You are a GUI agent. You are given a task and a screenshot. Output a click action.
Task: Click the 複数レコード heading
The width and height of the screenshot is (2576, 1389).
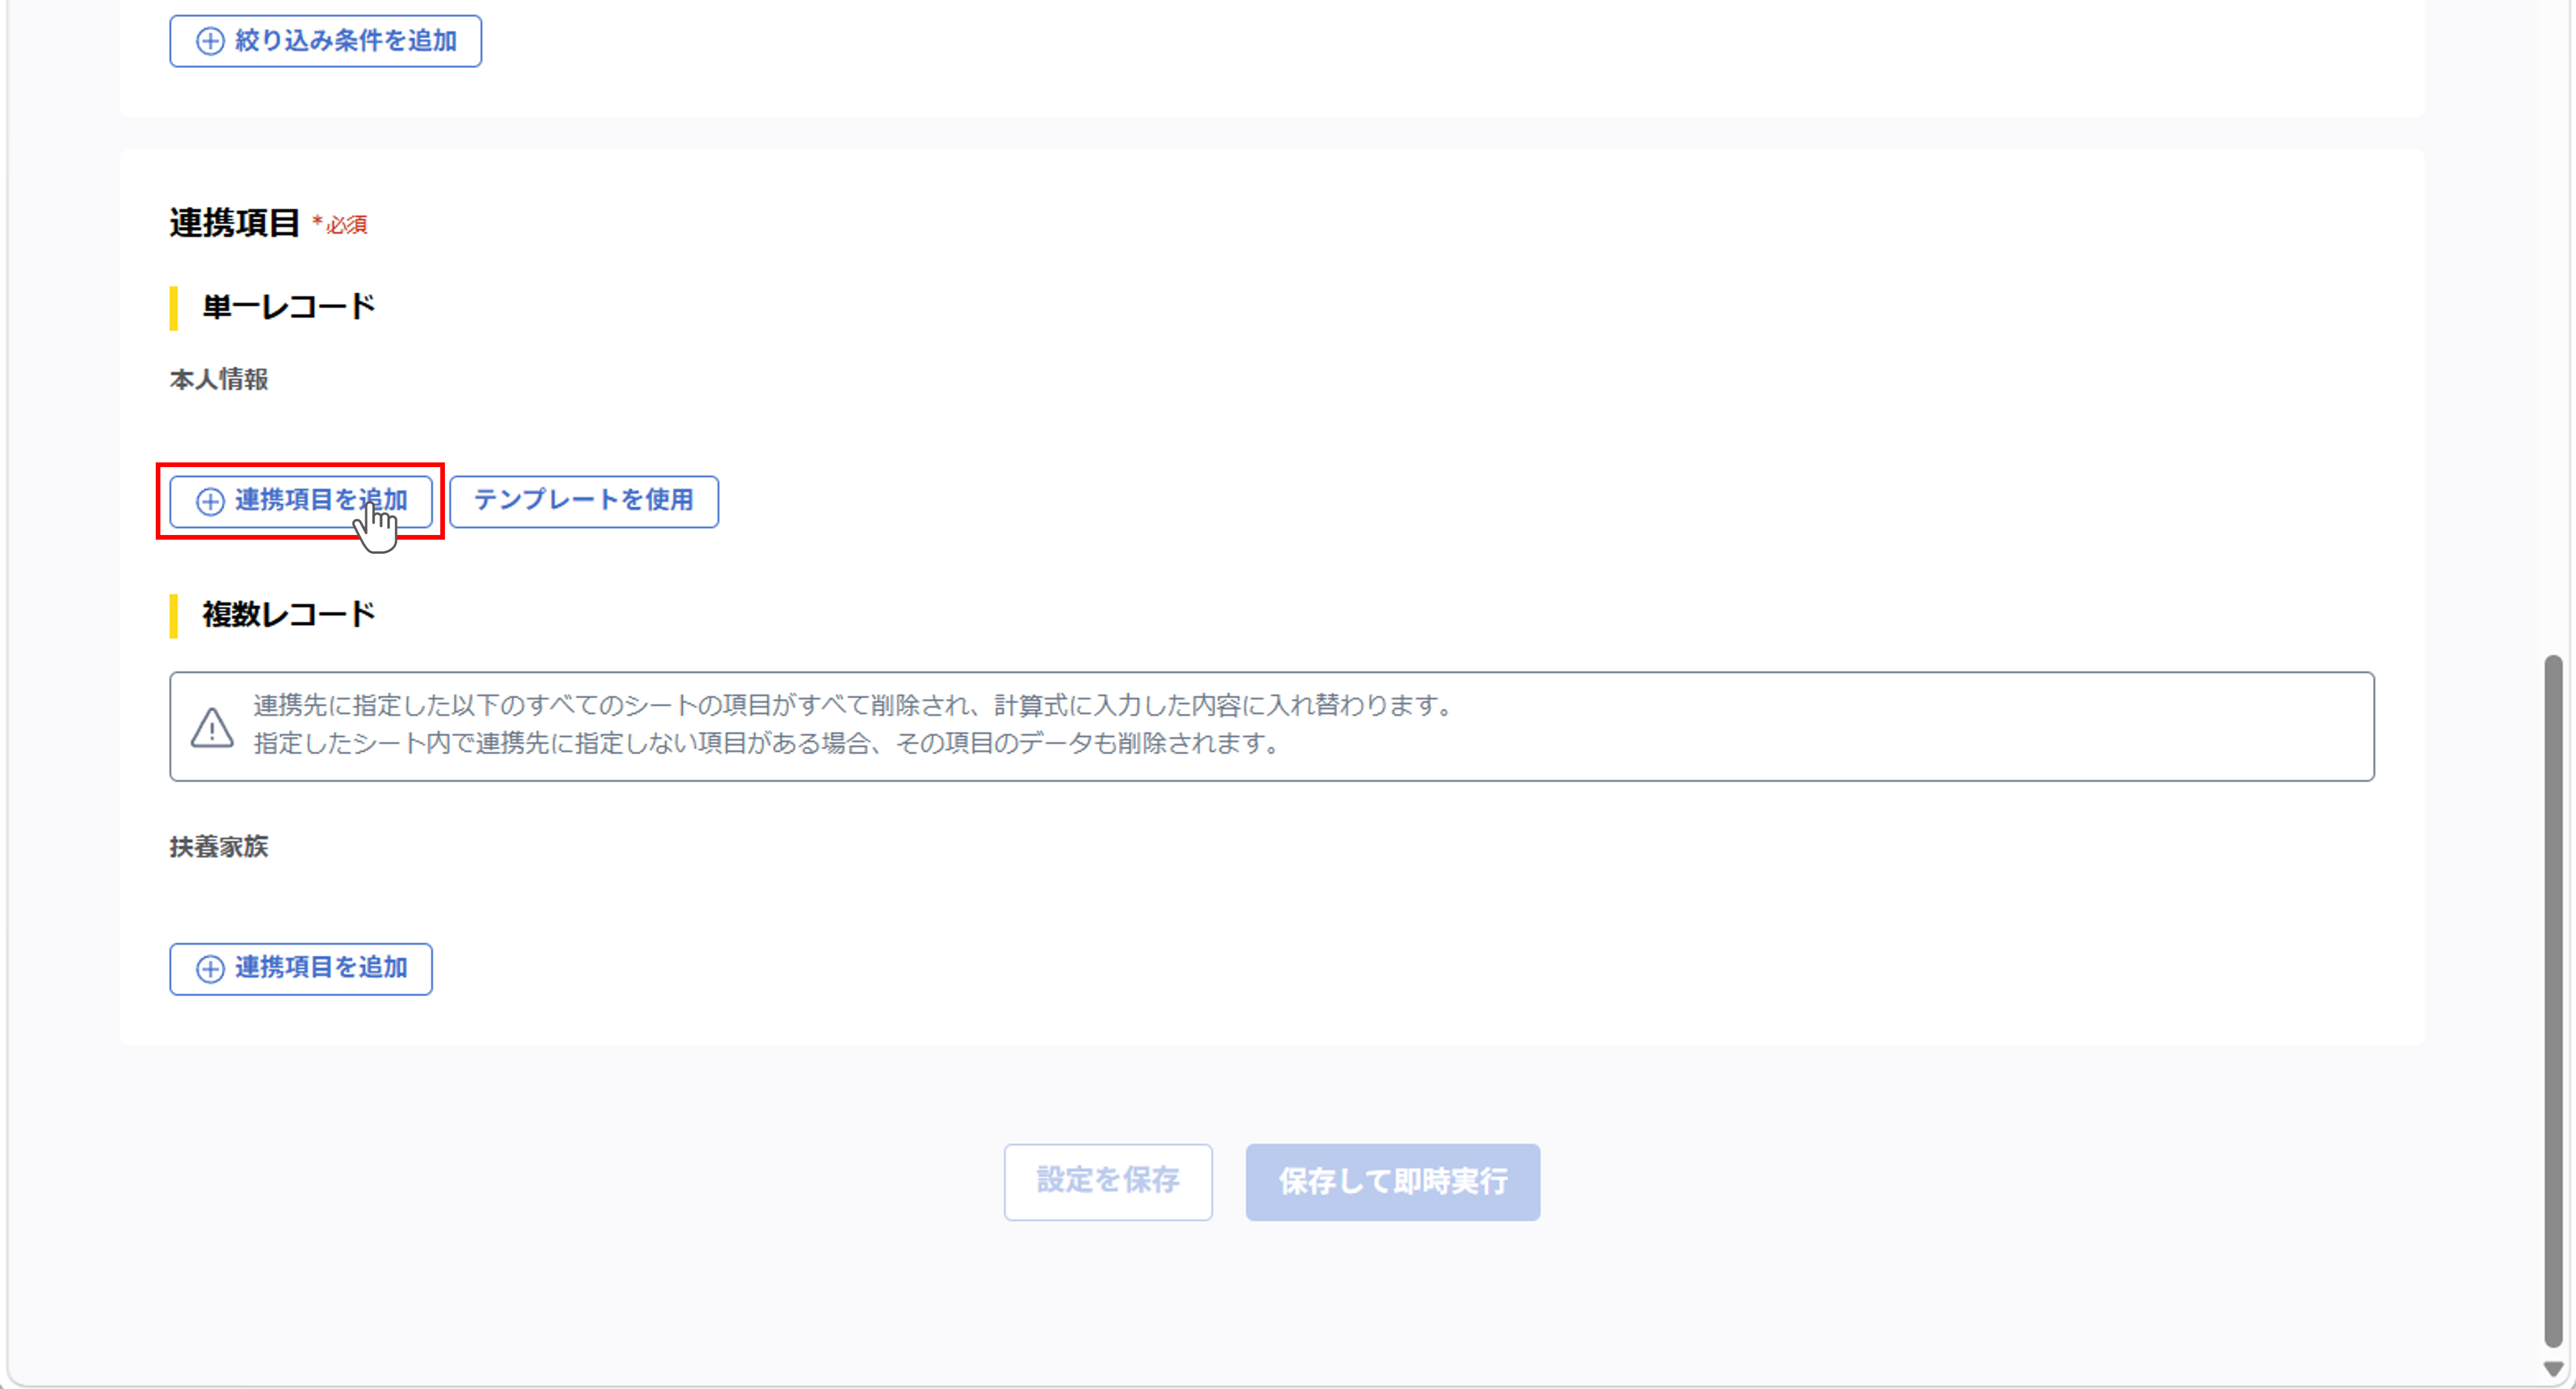(x=288, y=614)
